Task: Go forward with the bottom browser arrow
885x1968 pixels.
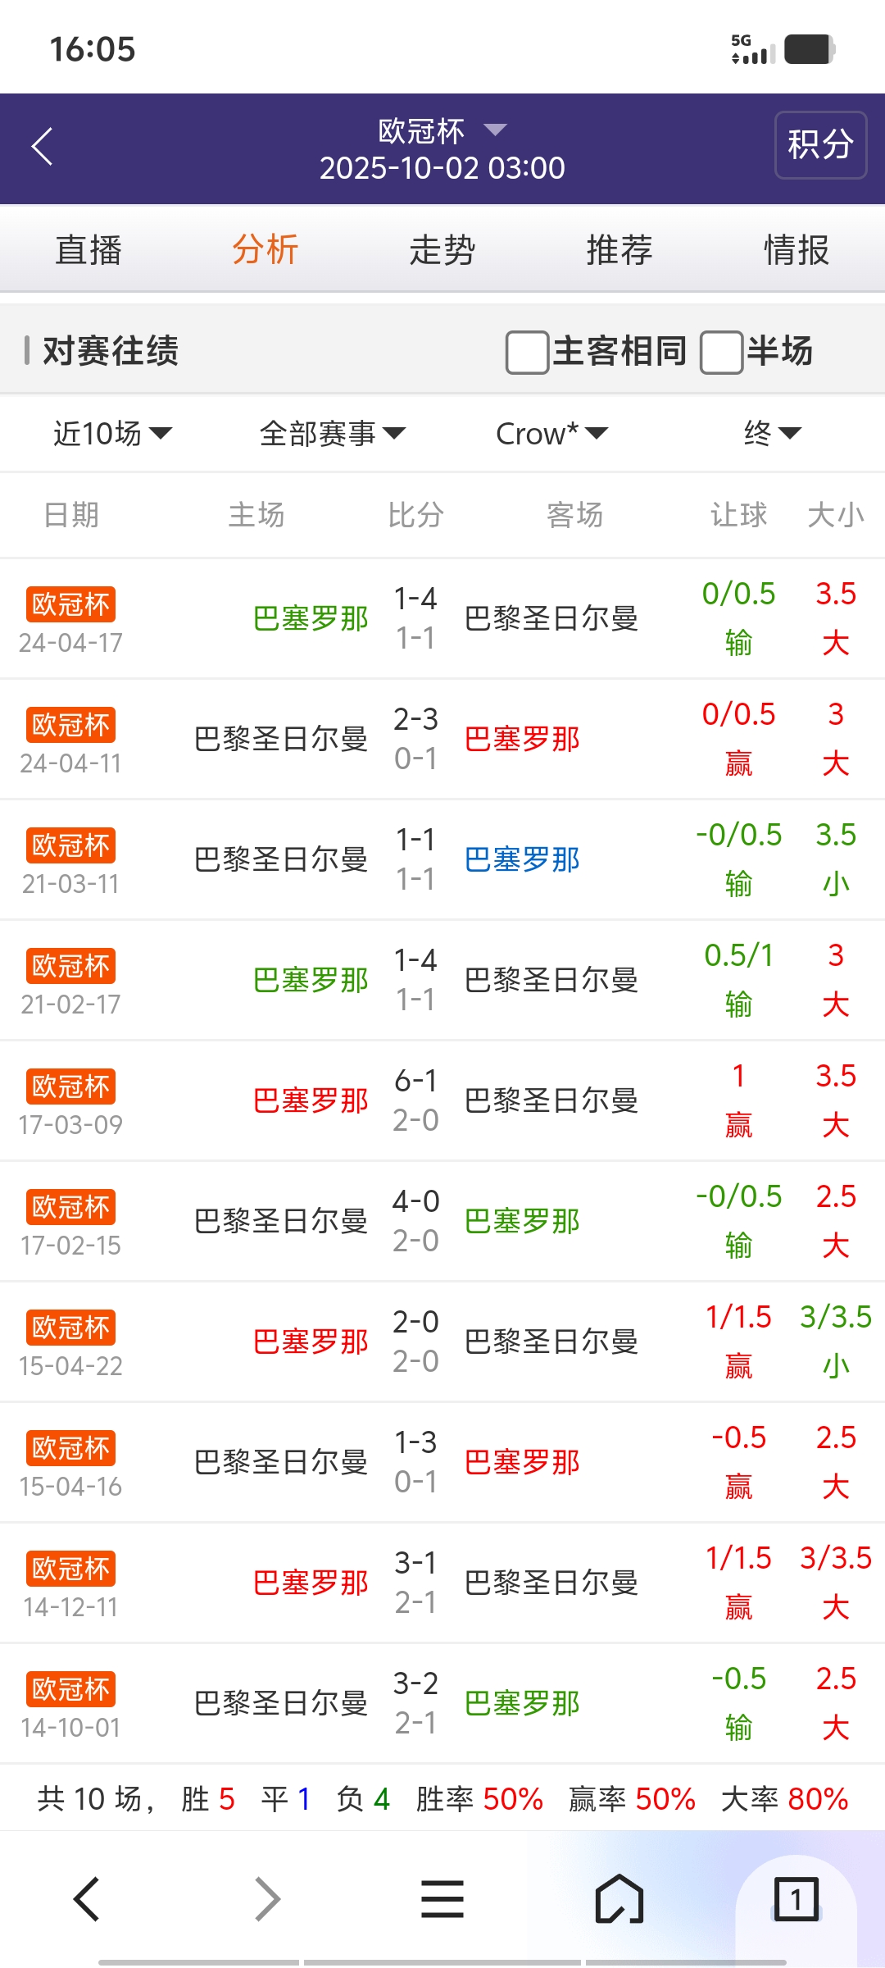Action: pyautogui.click(x=267, y=1899)
